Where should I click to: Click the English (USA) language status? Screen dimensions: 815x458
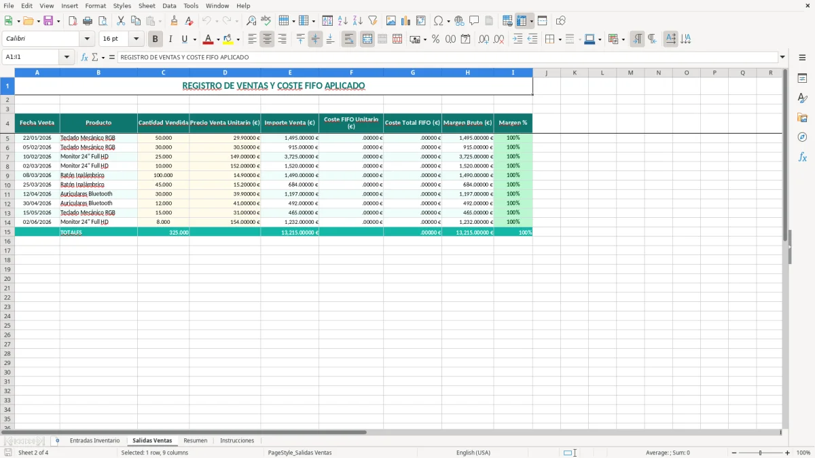click(x=473, y=453)
